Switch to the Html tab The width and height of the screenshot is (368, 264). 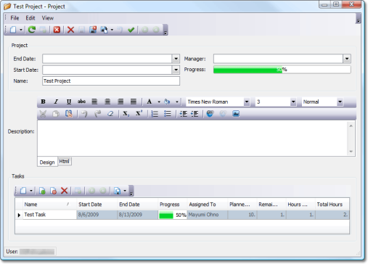pyautogui.click(x=65, y=161)
